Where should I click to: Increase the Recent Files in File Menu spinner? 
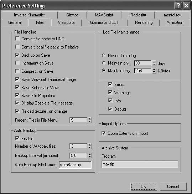(x=90, y=119)
